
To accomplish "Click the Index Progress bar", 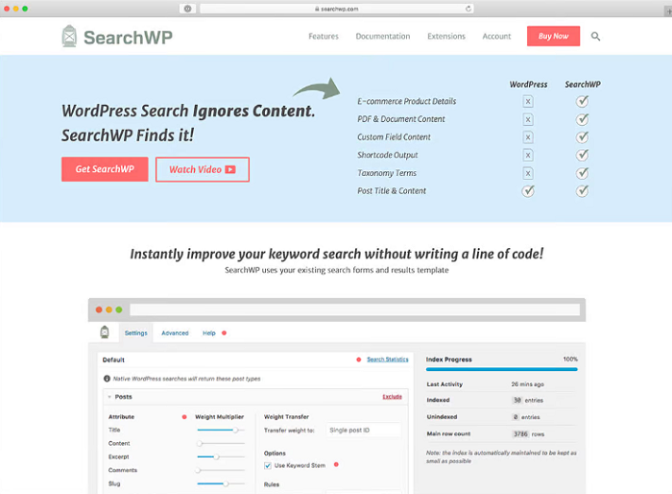I will [502, 369].
